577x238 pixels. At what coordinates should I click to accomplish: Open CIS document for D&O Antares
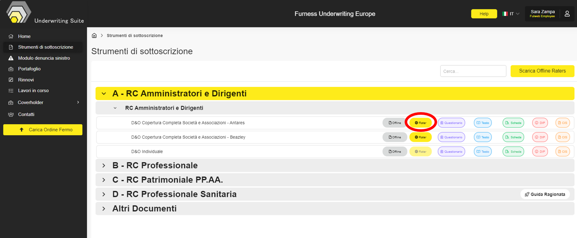click(562, 123)
